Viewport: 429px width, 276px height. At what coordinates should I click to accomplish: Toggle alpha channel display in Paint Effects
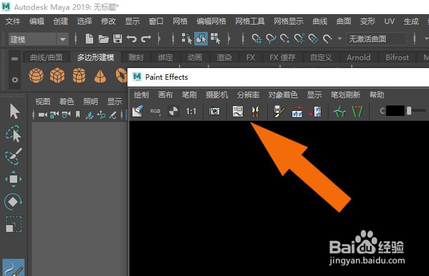click(x=173, y=111)
